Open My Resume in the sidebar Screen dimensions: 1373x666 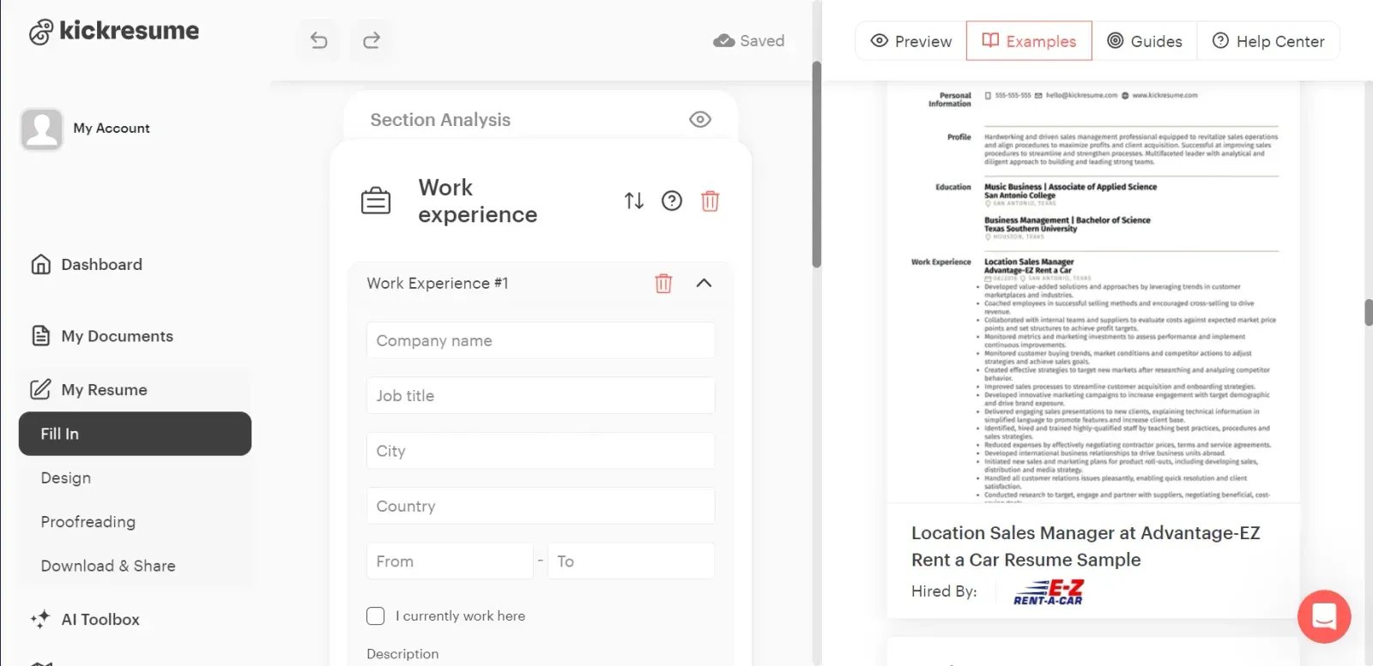pos(104,389)
